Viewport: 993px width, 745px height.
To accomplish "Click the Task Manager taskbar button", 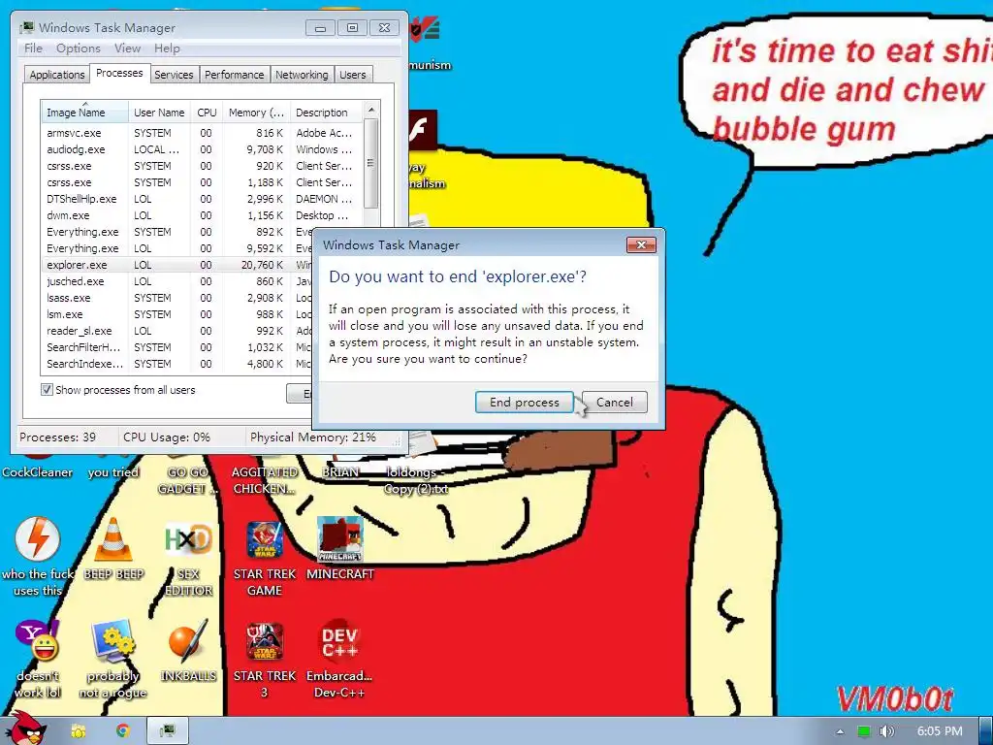I will [168, 731].
